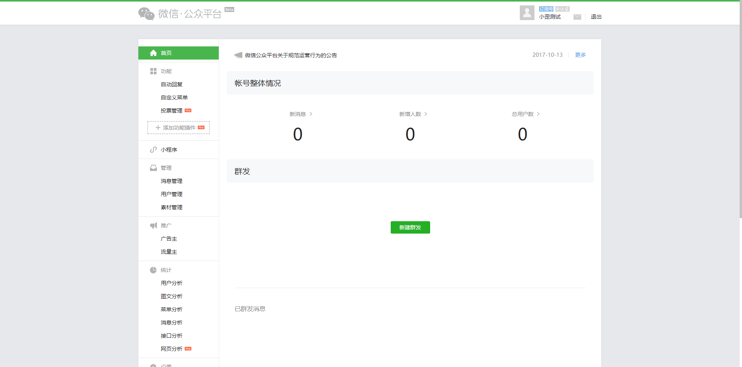
Task: Click the 群发 section heading
Action: pyautogui.click(x=242, y=171)
